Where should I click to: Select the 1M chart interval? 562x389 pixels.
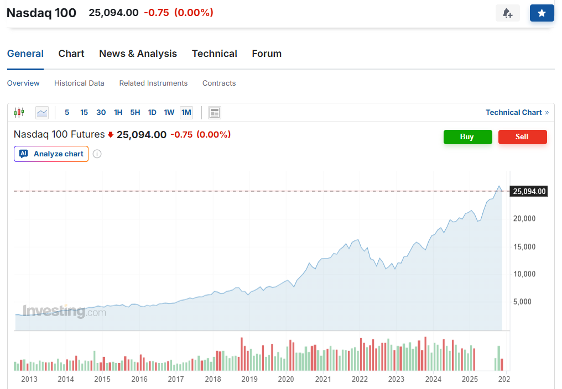pyautogui.click(x=186, y=112)
